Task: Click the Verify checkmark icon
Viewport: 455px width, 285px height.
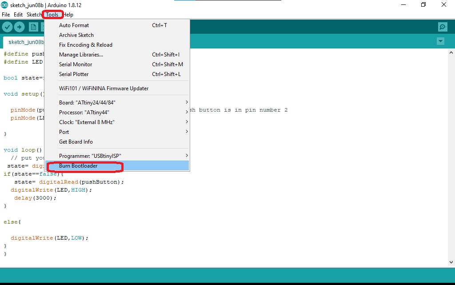Action: coord(8,27)
